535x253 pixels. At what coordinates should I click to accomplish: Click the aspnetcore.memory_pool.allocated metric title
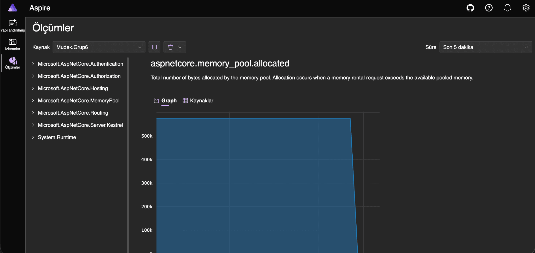tap(220, 63)
